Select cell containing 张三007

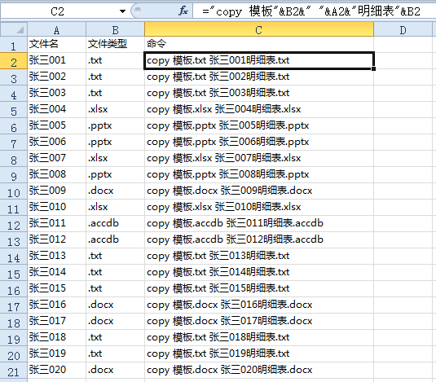click(x=56, y=158)
